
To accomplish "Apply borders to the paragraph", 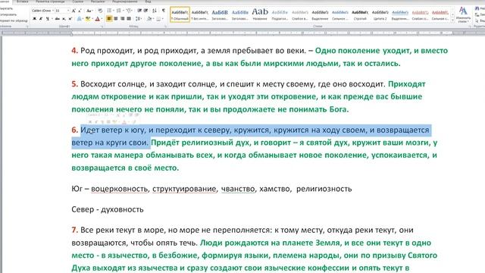I will pyautogui.click(x=159, y=19).
